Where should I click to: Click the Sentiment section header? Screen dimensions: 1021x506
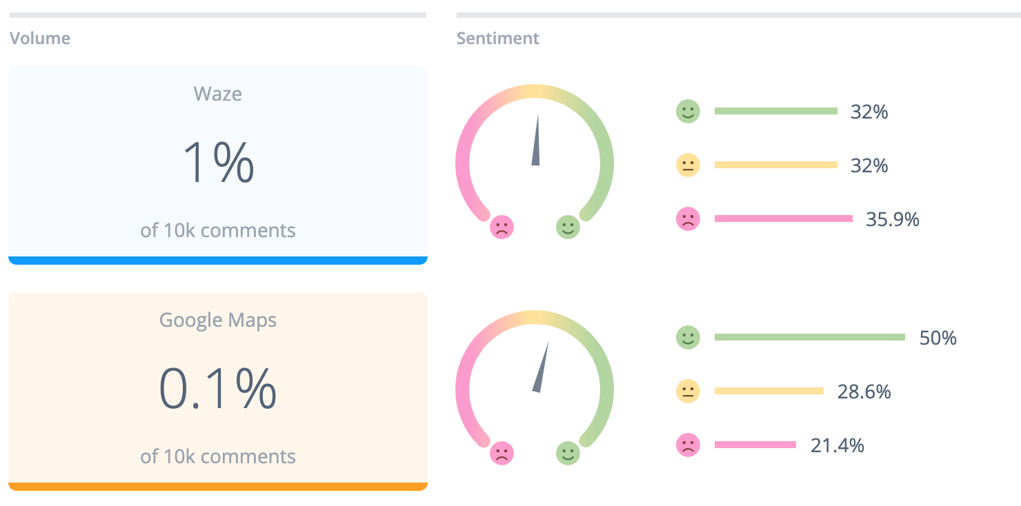[498, 39]
